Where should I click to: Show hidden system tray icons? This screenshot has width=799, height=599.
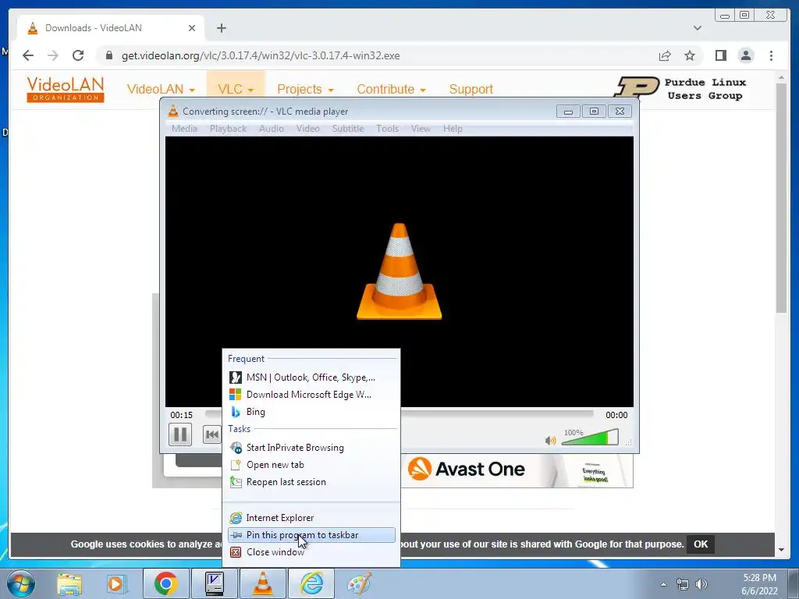pos(663,584)
